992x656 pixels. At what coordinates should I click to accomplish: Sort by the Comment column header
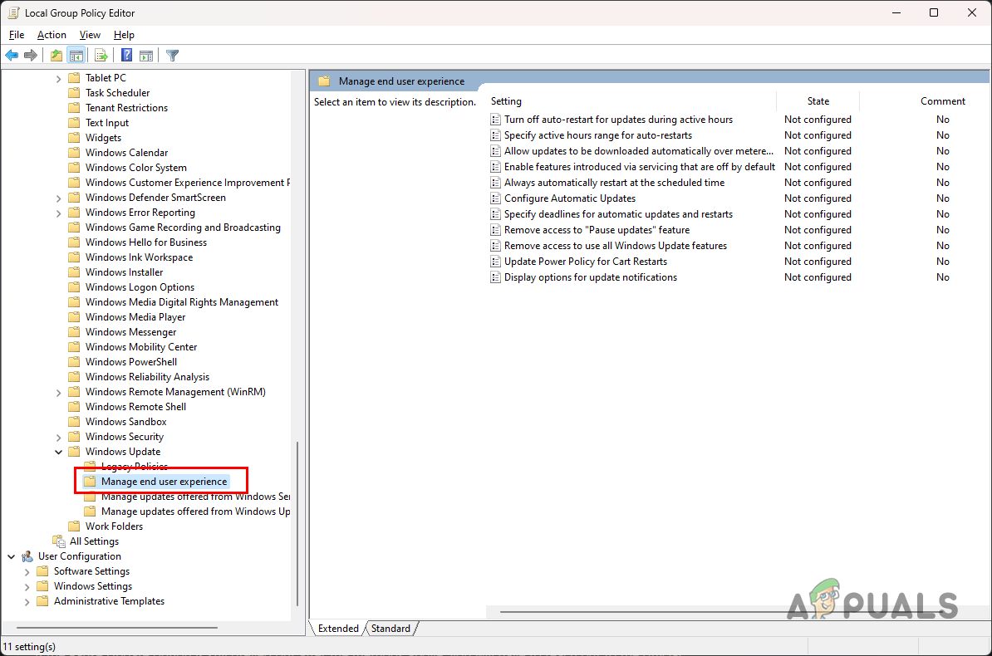[x=942, y=101]
